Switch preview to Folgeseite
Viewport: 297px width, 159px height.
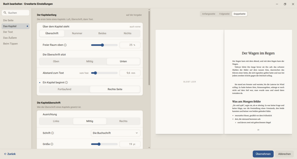(x=225, y=14)
